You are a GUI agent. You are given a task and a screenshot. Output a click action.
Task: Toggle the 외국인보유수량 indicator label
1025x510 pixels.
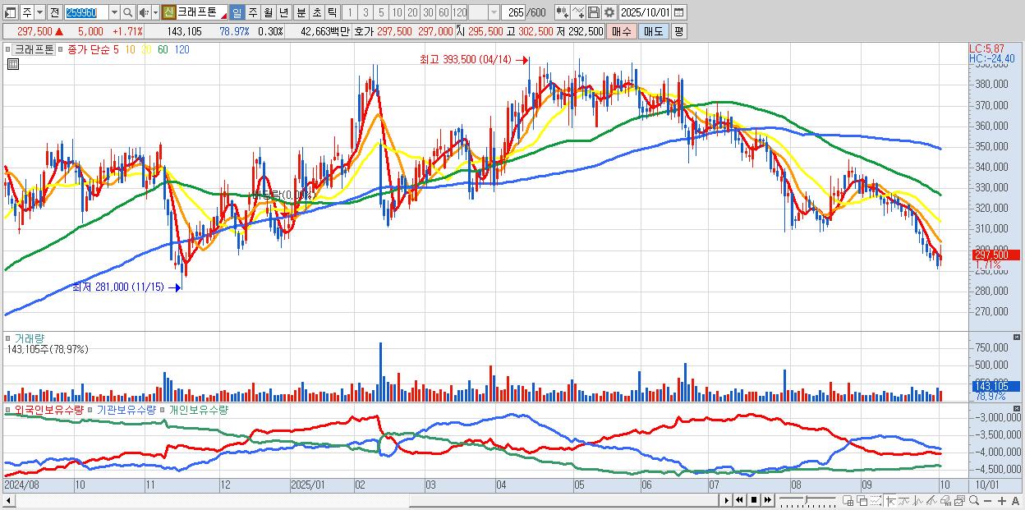pos(48,409)
